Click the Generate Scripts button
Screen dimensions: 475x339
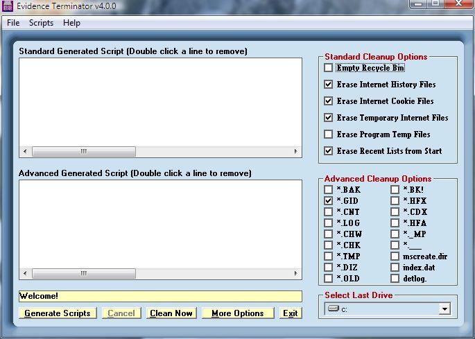click(58, 313)
